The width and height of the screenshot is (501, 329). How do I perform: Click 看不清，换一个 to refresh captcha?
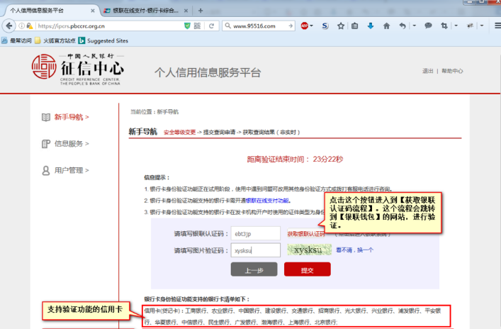tap(354, 250)
